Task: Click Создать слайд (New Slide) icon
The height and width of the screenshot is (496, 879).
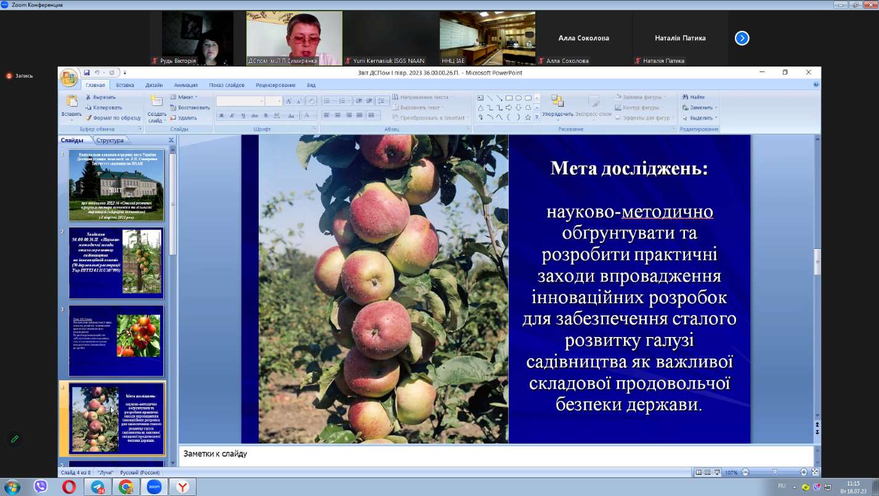Action: (156, 108)
